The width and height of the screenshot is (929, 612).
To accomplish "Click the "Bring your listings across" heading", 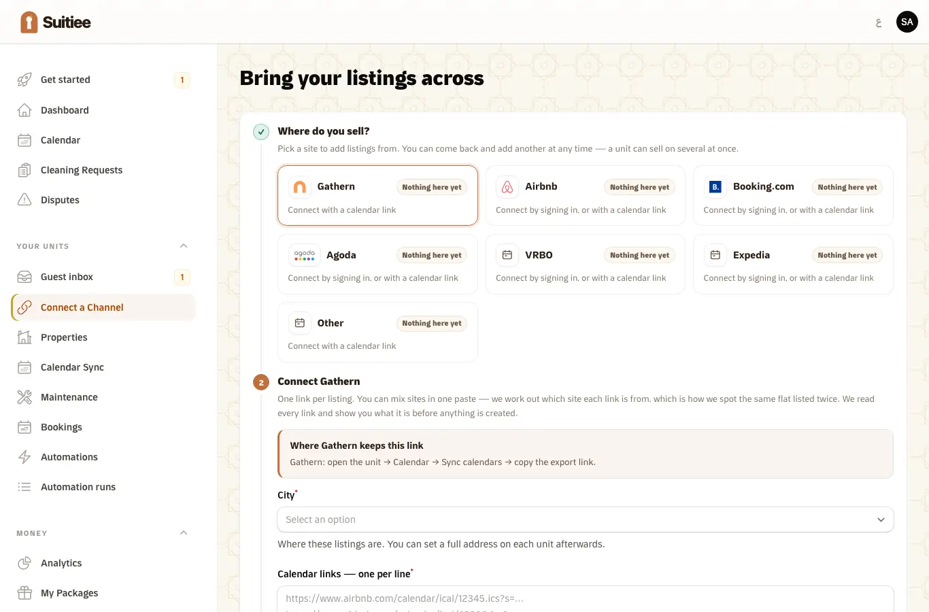I will (362, 78).
